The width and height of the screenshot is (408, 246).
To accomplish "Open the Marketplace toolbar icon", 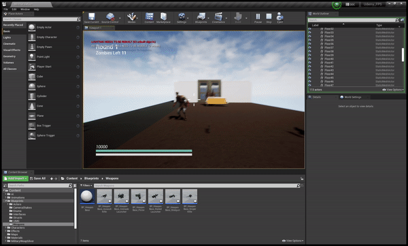I will pyautogui.click(x=163, y=16).
